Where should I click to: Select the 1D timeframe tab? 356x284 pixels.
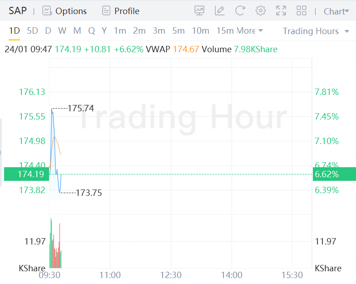click(15, 31)
